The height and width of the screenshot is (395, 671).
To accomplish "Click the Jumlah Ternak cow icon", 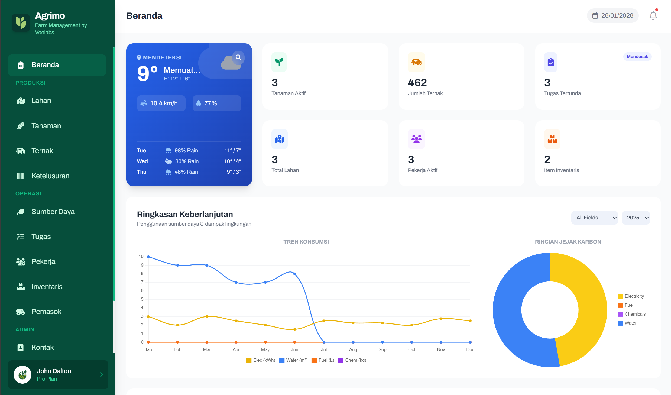I will (x=416, y=62).
